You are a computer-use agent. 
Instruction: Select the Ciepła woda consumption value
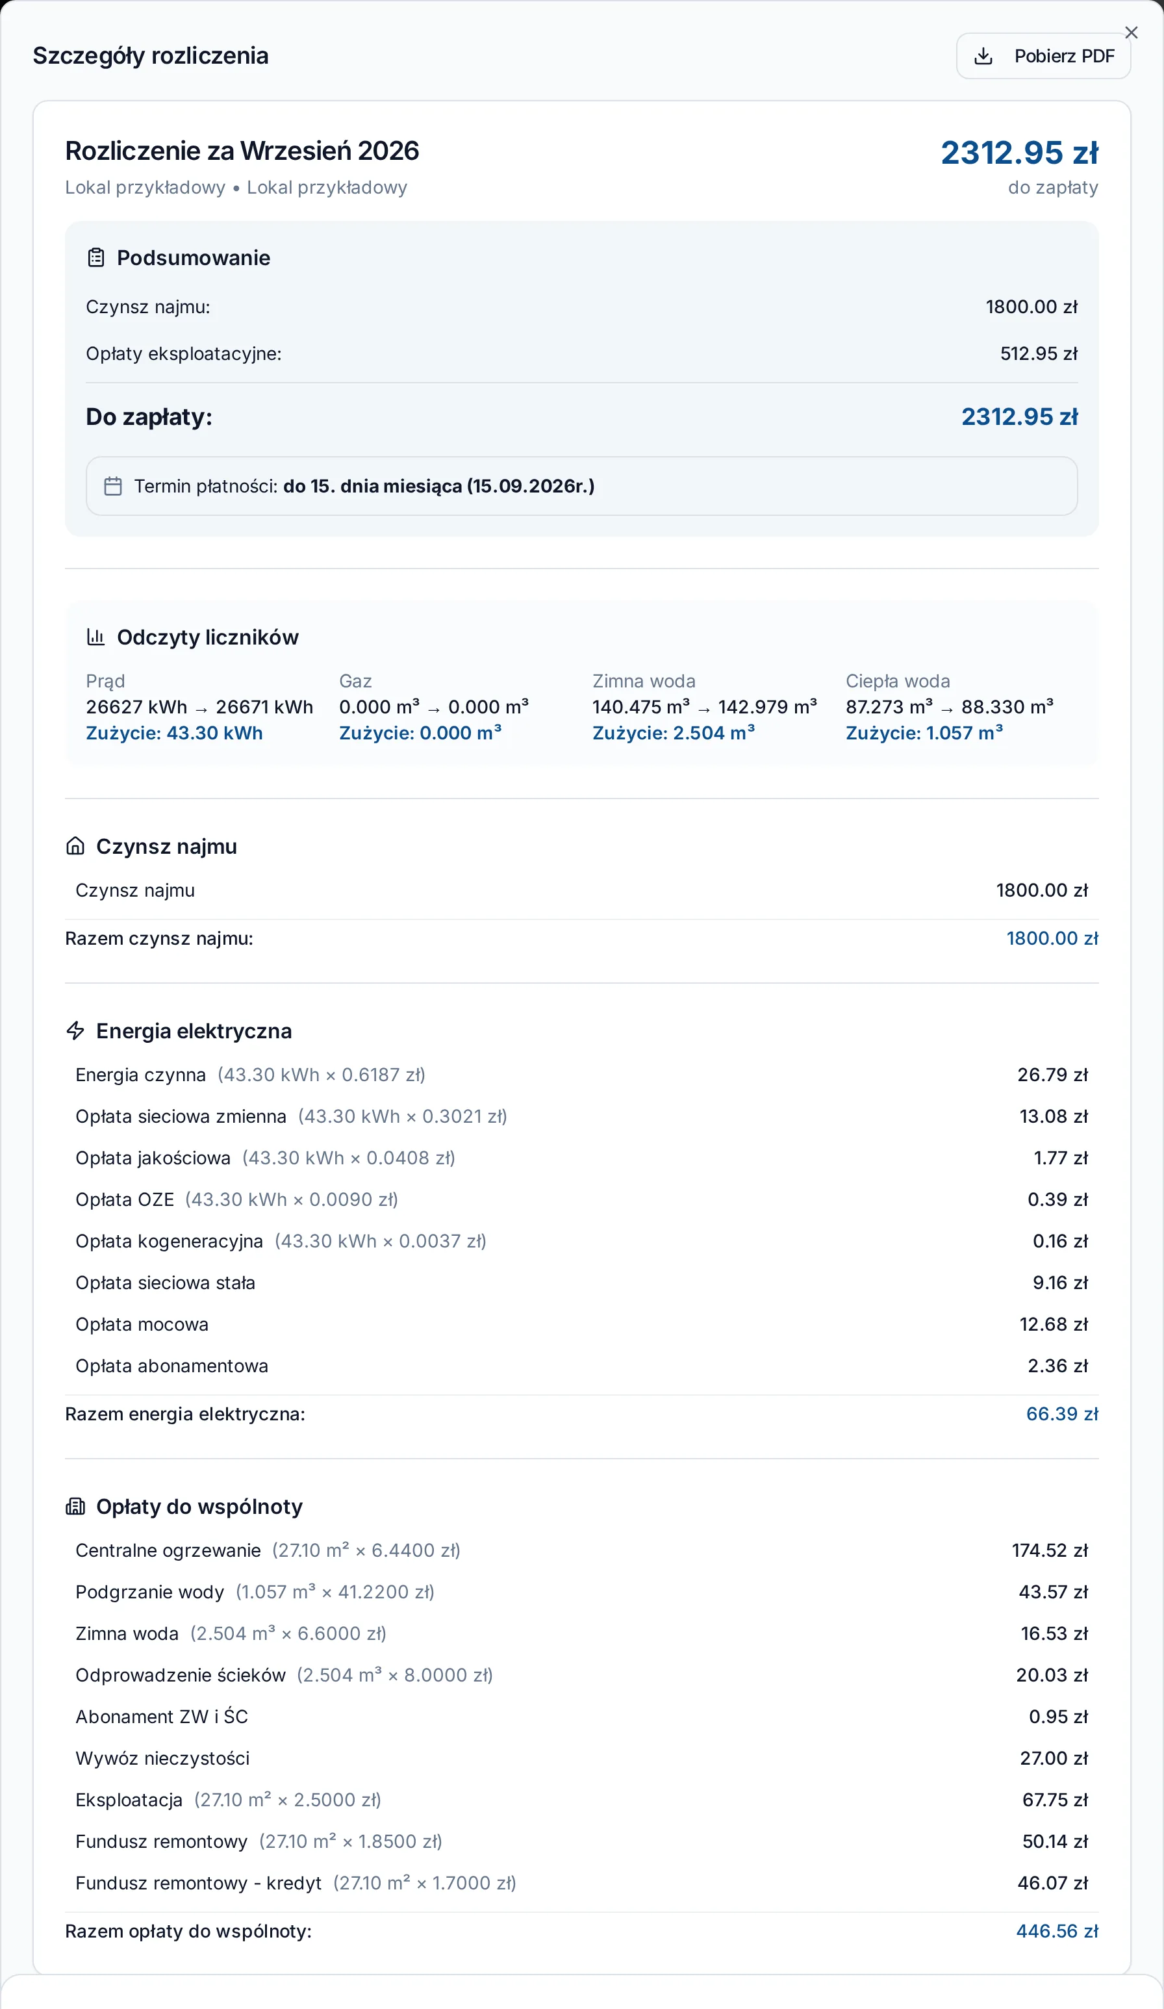924,733
